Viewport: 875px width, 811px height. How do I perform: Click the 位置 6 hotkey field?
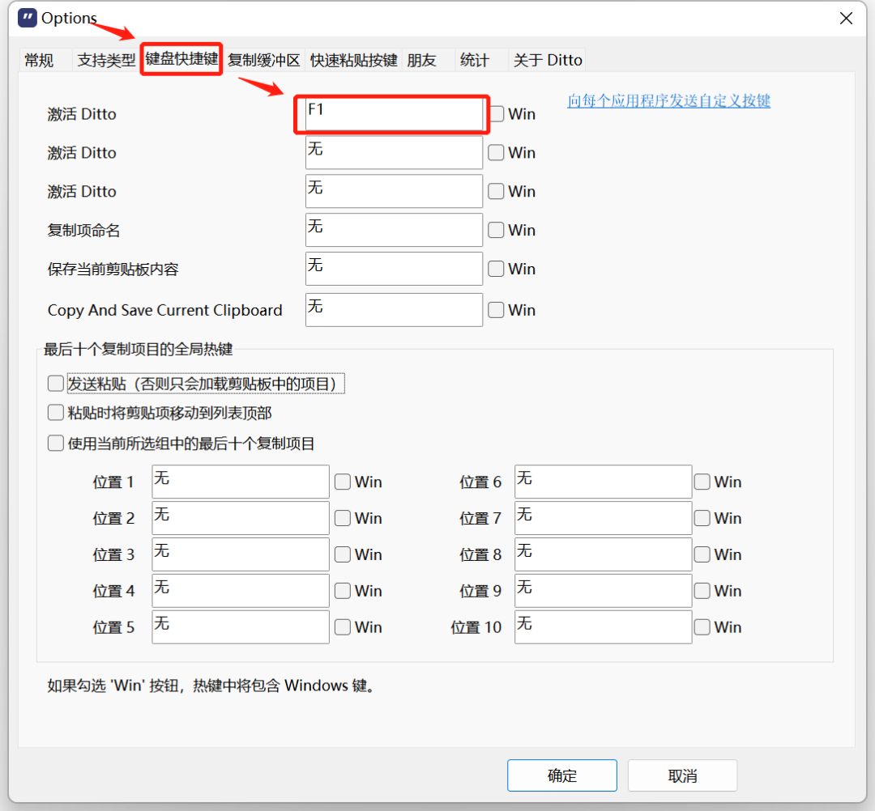pos(604,482)
